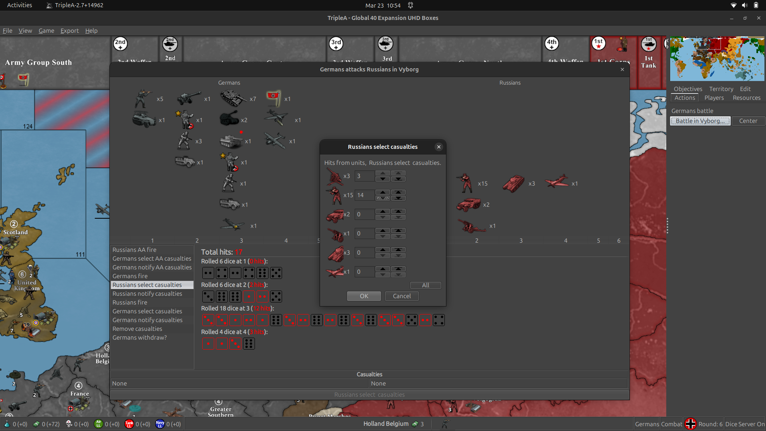Image resolution: width=766 pixels, height=431 pixels.
Task: Click the Tank resource icon in the status bar
Action: 129,424
